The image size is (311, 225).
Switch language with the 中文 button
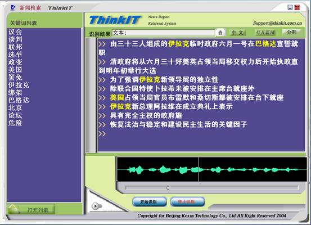click(237, 32)
